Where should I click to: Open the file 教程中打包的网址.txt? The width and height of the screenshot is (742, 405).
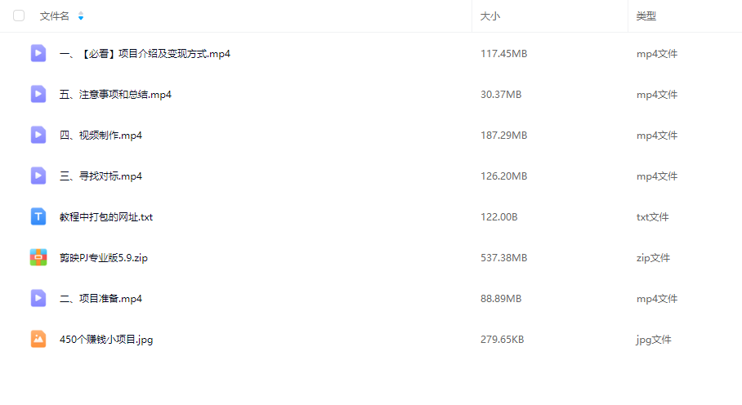click(x=106, y=217)
